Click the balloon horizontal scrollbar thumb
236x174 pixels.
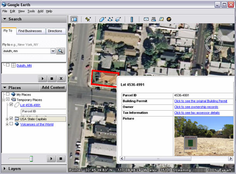coord(158,158)
